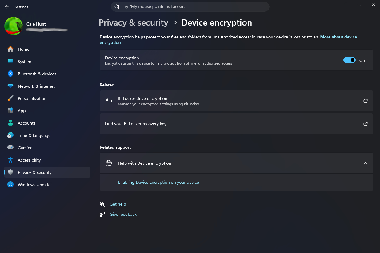Open BitLocker drive encryption settings row
Viewport: 380px width, 253px height.
[236, 101]
